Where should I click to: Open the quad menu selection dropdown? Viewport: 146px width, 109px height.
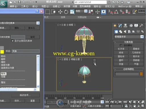[x=38, y=23]
